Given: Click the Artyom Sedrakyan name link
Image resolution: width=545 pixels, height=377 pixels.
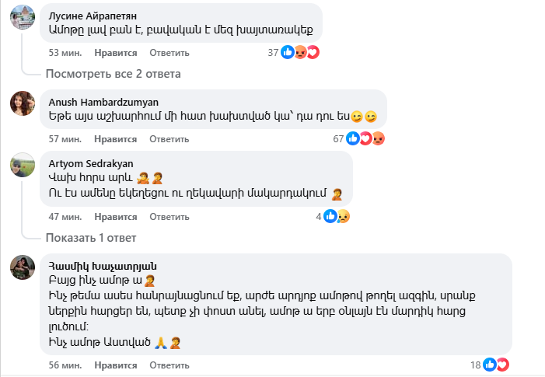Looking at the screenshot, I should pos(86,162).
